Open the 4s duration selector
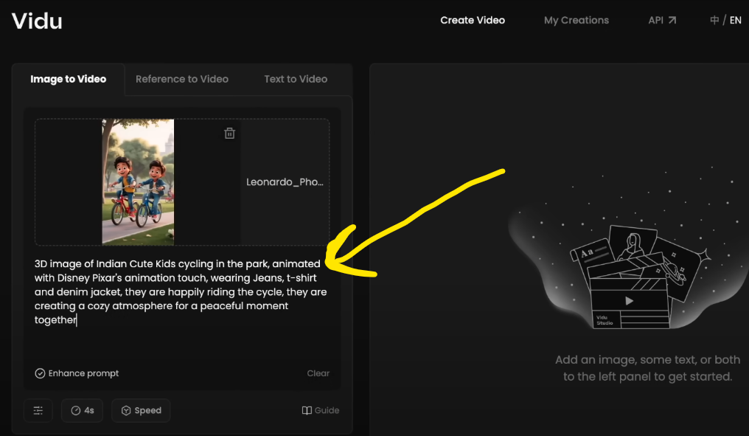Image resolution: width=749 pixels, height=436 pixels. click(82, 410)
